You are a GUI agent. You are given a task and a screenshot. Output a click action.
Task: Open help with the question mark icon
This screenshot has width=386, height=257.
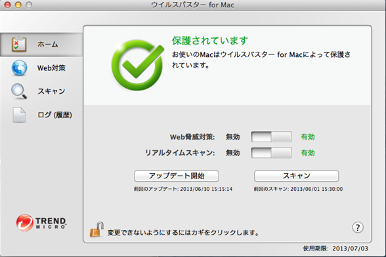click(358, 227)
